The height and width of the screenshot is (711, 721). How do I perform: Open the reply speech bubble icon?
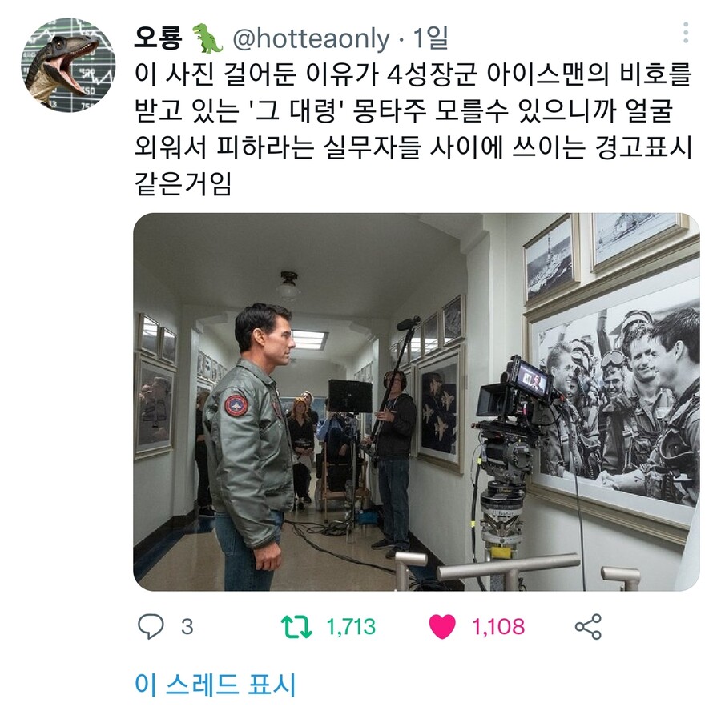pos(151,626)
